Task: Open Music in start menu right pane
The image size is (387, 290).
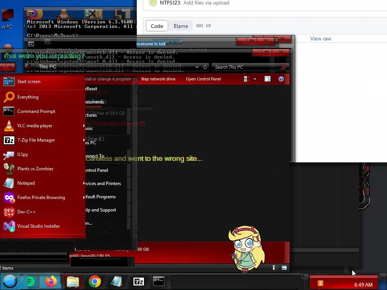Action: click(x=89, y=128)
